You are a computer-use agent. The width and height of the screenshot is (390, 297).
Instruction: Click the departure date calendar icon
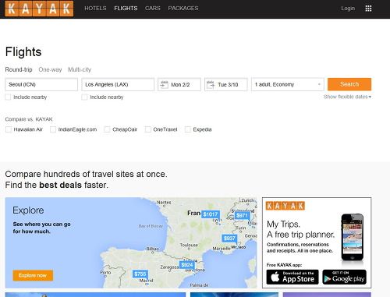pyautogui.click(x=164, y=84)
